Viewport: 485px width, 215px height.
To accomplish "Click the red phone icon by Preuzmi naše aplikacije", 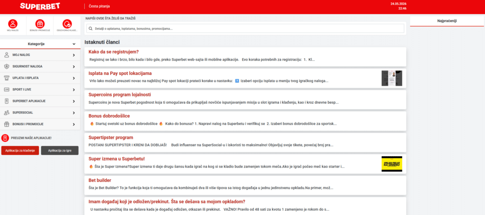I will coord(5,138).
